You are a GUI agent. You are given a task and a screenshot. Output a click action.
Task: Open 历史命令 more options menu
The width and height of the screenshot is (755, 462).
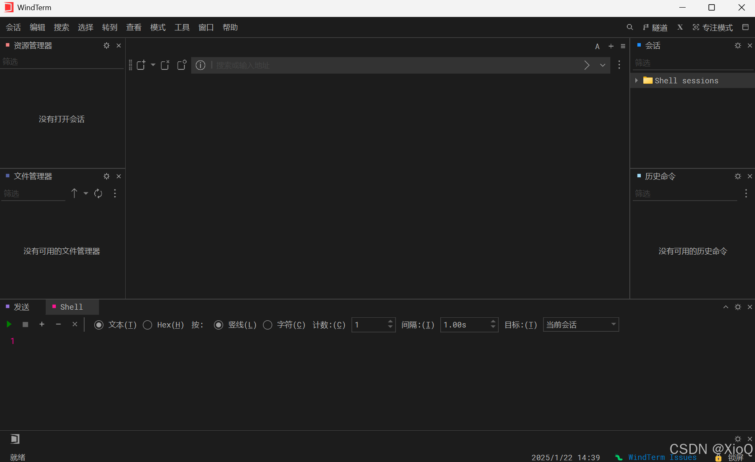tap(746, 193)
